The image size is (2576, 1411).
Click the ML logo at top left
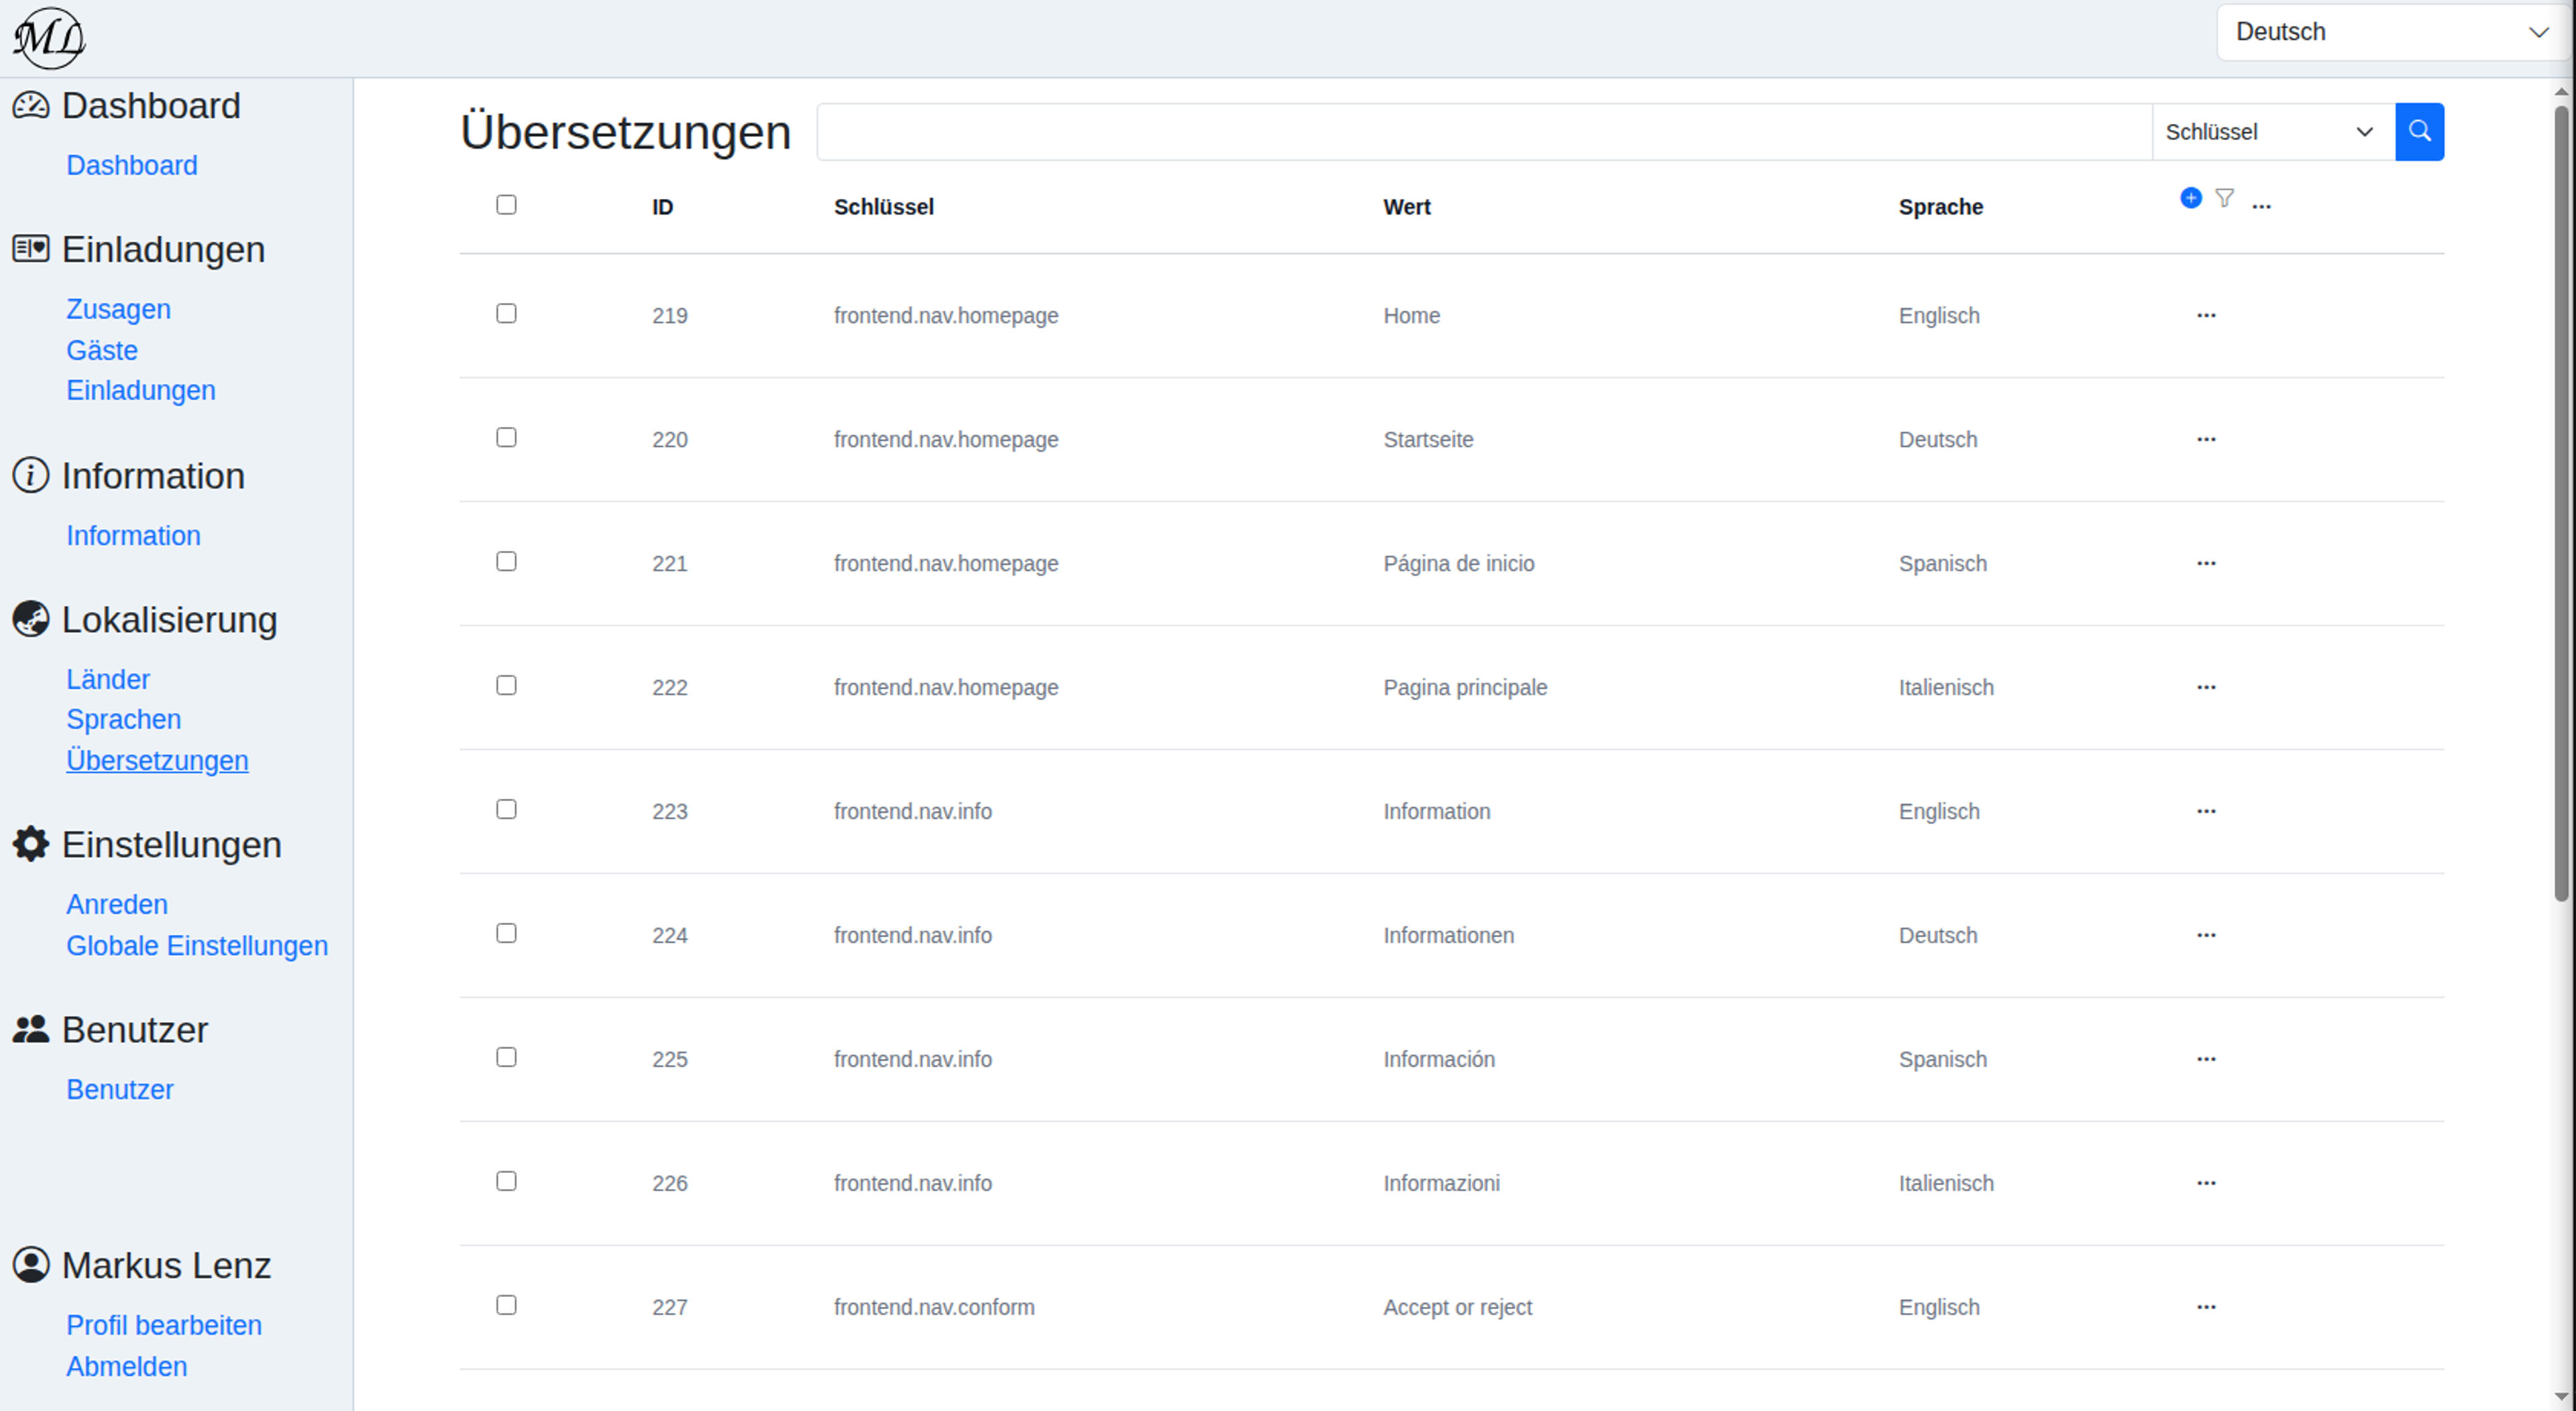(x=49, y=38)
